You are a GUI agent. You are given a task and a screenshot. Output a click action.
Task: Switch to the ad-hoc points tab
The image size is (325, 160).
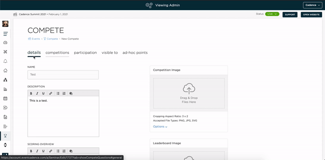(x=135, y=53)
